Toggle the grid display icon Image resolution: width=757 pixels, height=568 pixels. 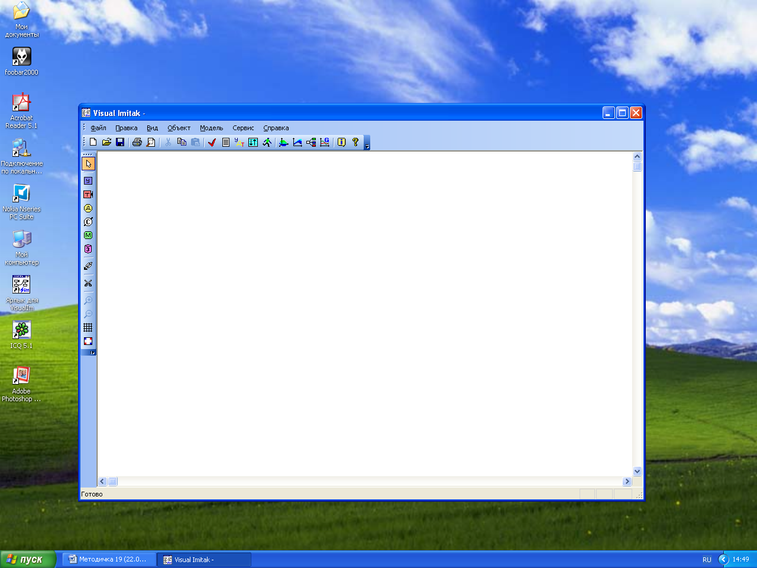click(x=88, y=327)
